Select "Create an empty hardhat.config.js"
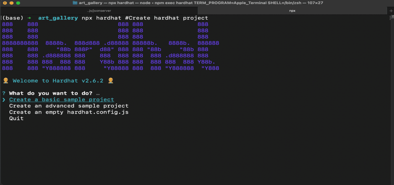This screenshot has height=185, width=394. (68, 112)
